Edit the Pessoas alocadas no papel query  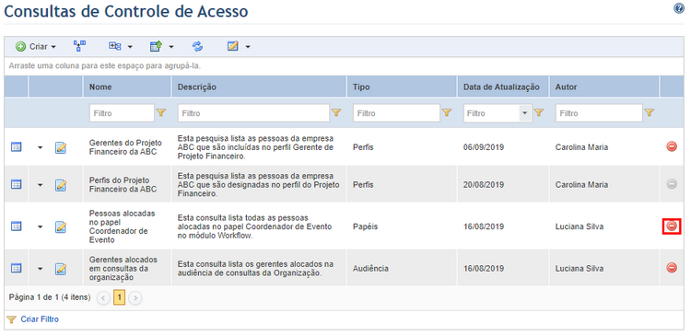[x=61, y=226]
